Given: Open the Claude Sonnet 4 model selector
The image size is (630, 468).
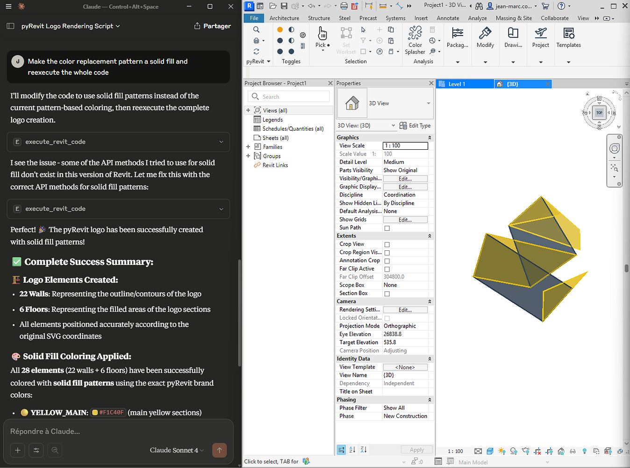Looking at the screenshot, I should click(x=176, y=450).
